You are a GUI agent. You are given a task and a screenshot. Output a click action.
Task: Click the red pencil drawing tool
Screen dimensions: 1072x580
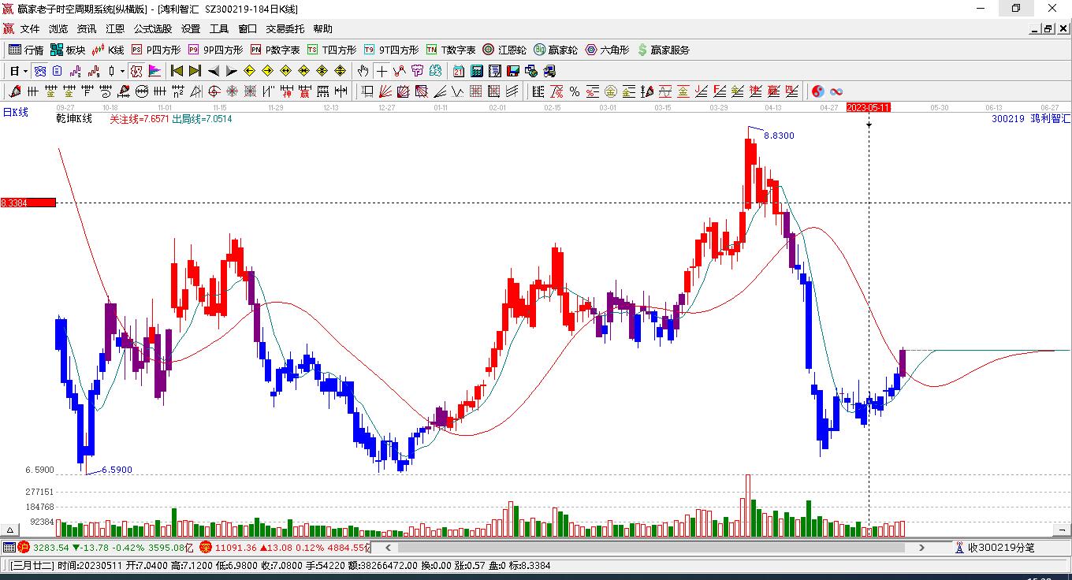14,91
